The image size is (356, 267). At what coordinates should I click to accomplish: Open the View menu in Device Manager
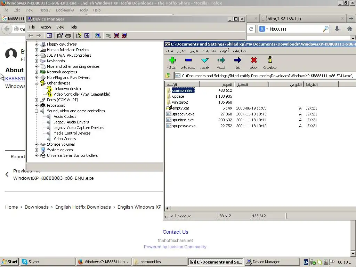pos(60,27)
